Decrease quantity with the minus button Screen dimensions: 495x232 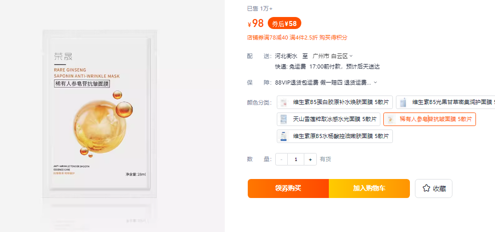pyautogui.click(x=281, y=159)
